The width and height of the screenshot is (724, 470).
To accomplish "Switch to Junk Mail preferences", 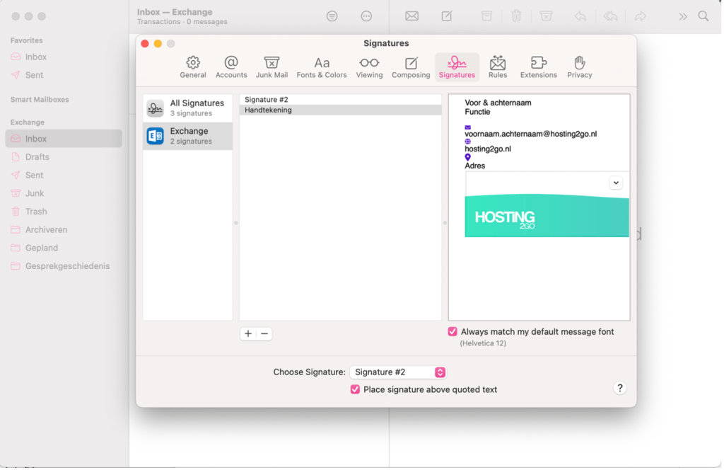I will pyautogui.click(x=271, y=67).
